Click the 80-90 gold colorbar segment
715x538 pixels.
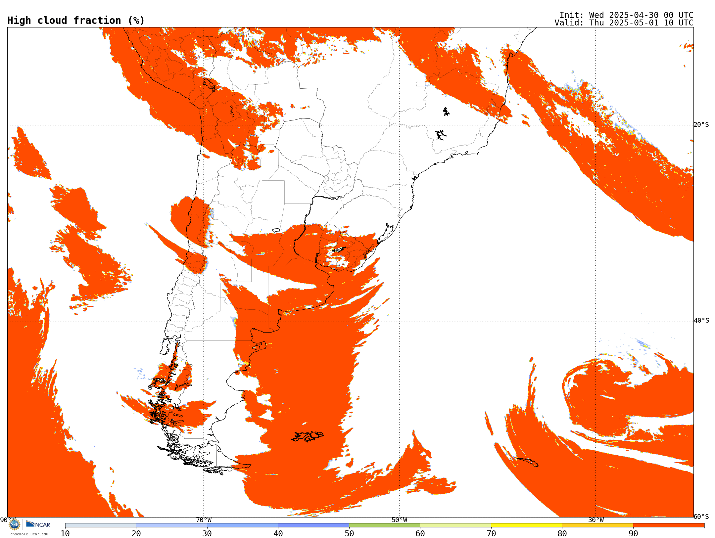click(x=597, y=525)
